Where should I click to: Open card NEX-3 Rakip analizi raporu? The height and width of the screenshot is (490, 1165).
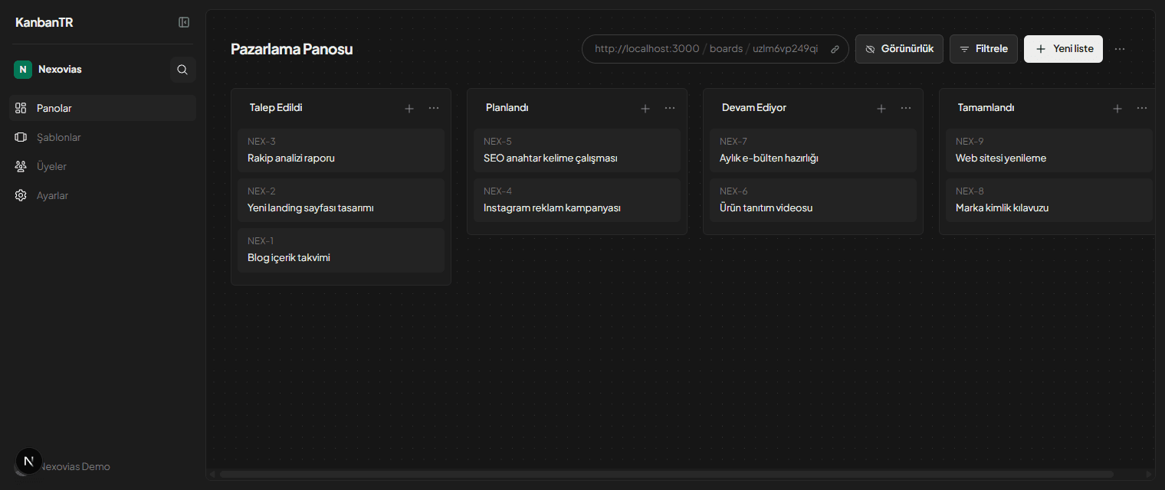(341, 150)
